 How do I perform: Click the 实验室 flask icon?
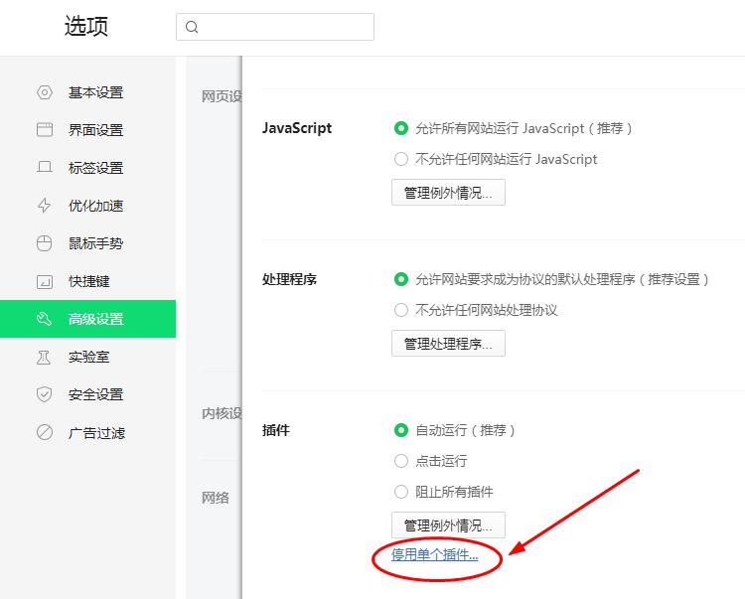(x=44, y=357)
